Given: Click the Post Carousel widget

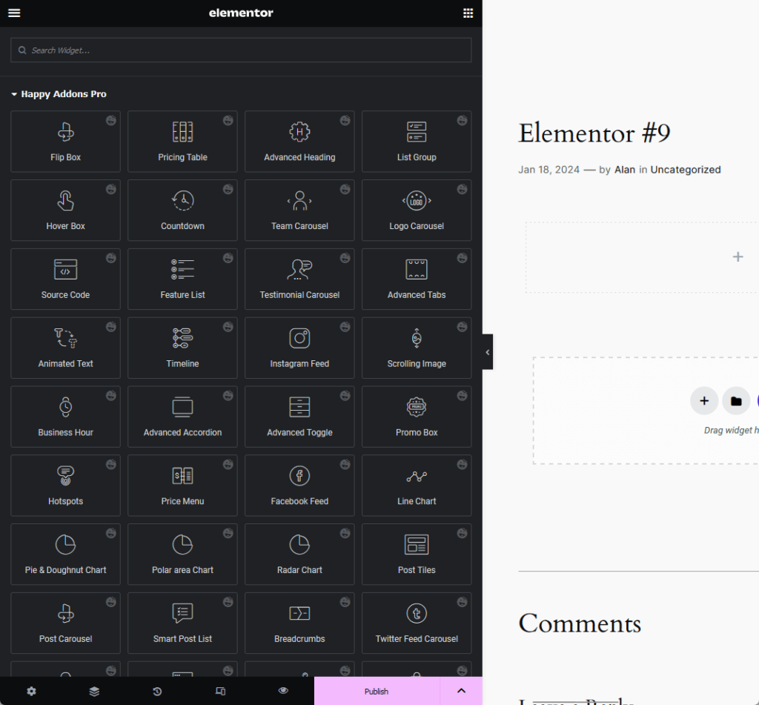Looking at the screenshot, I should pyautogui.click(x=65, y=623).
